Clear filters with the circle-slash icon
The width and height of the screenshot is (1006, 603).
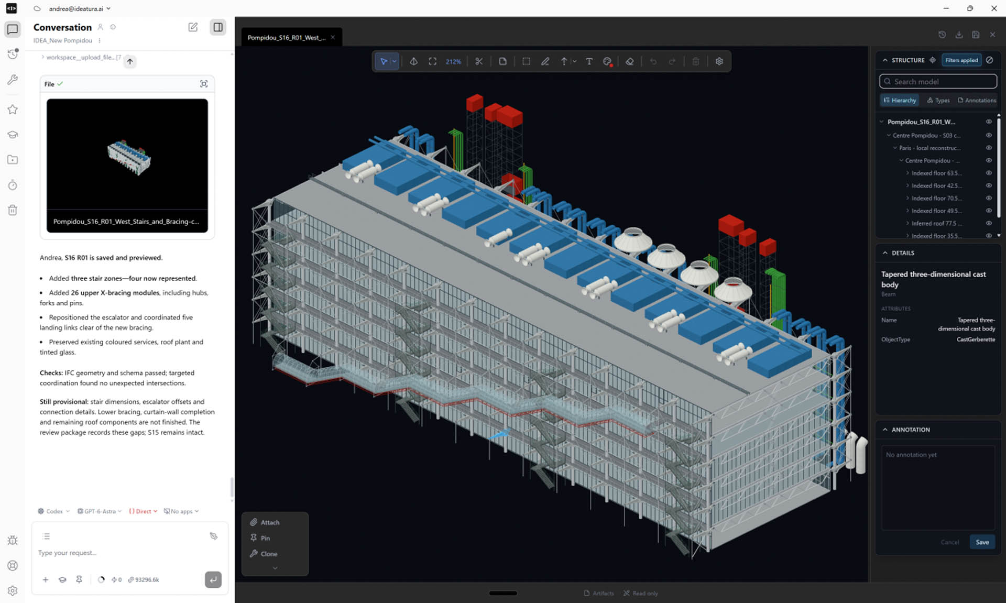[x=989, y=60]
